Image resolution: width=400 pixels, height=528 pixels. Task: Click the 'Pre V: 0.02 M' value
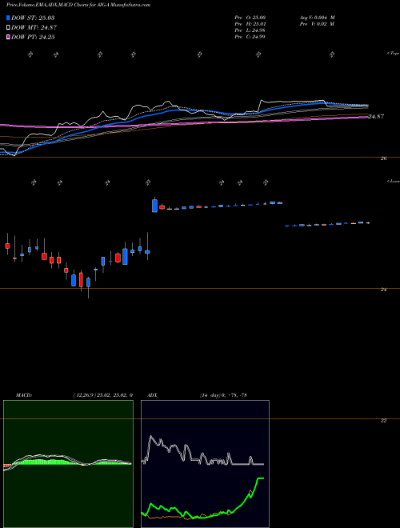tap(317, 24)
